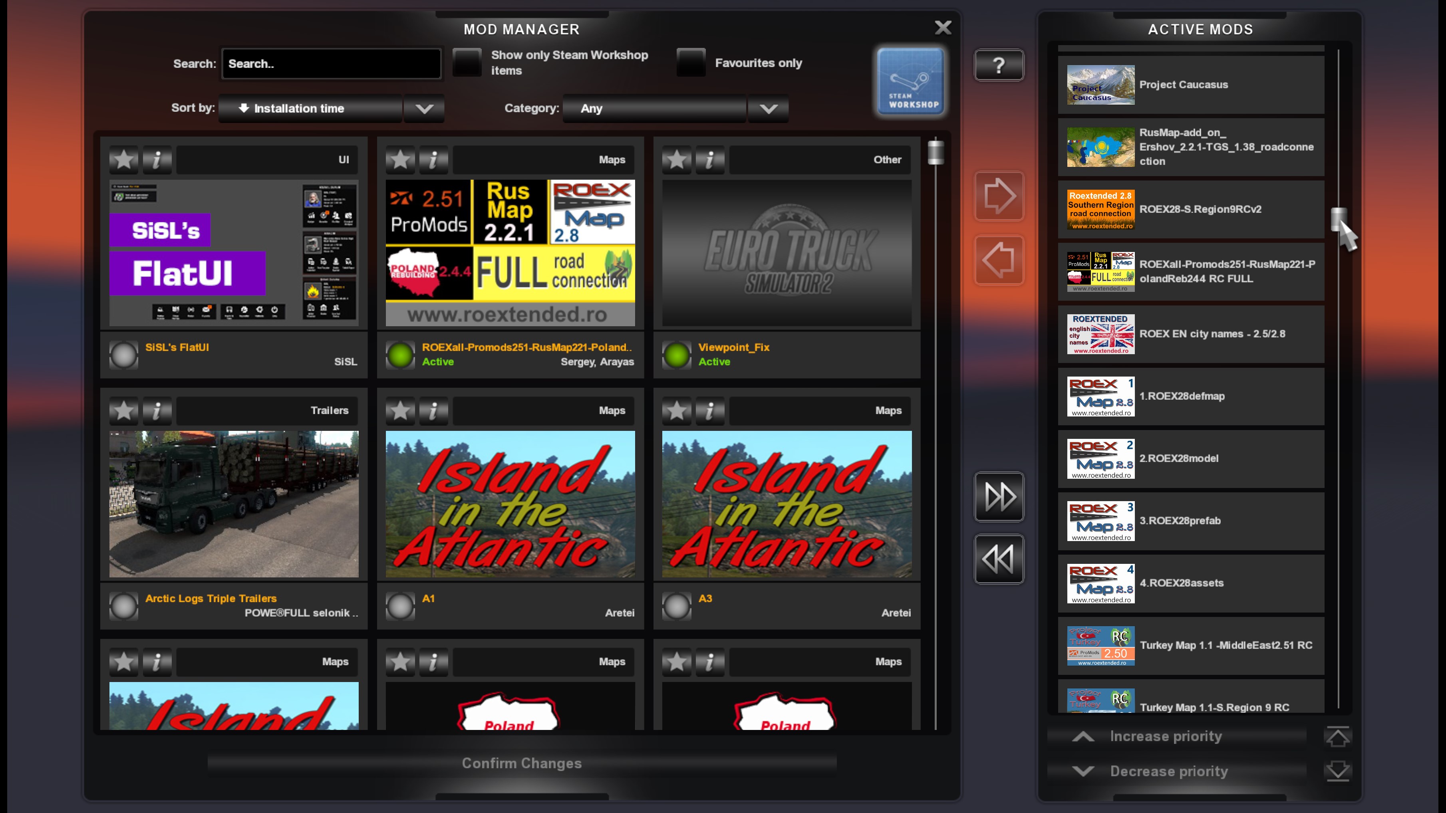Enable Show only Steam Workshop items

click(x=467, y=63)
